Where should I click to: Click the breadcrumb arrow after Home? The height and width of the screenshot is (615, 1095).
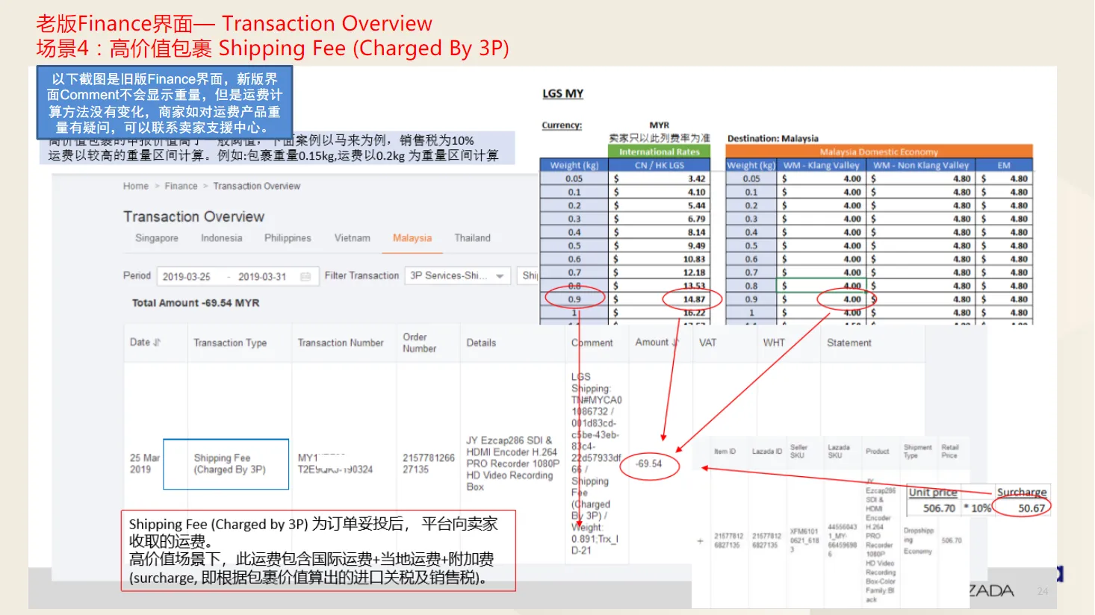pos(157,186)
